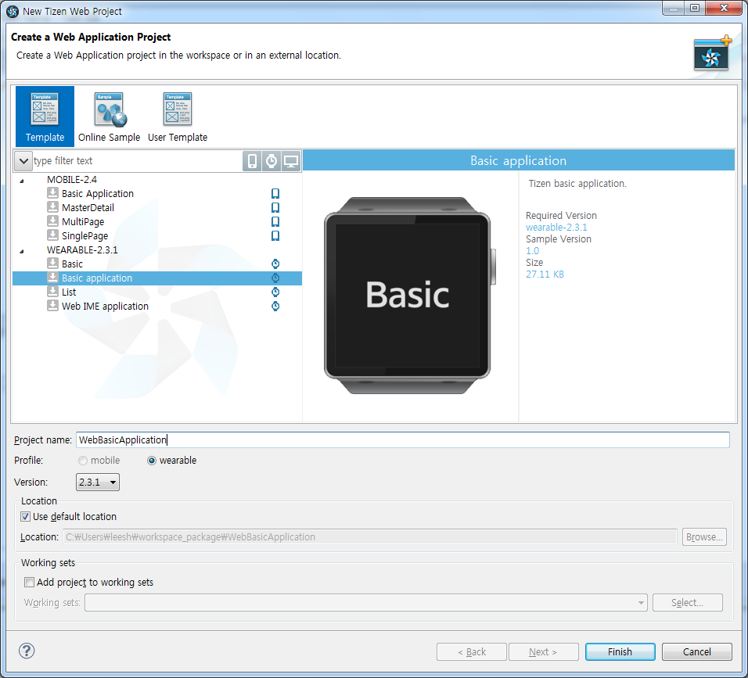Viewport: 748px width, 678px height.
Task: Open filter text dropdown arrow
Action: (23, 161)
